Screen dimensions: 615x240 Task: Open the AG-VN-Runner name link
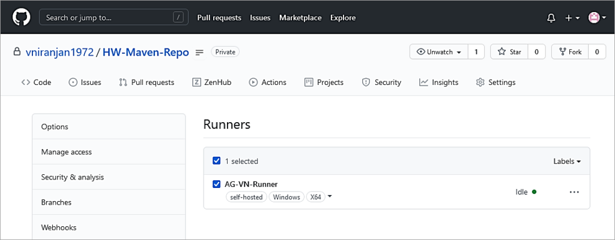[251, 184]
